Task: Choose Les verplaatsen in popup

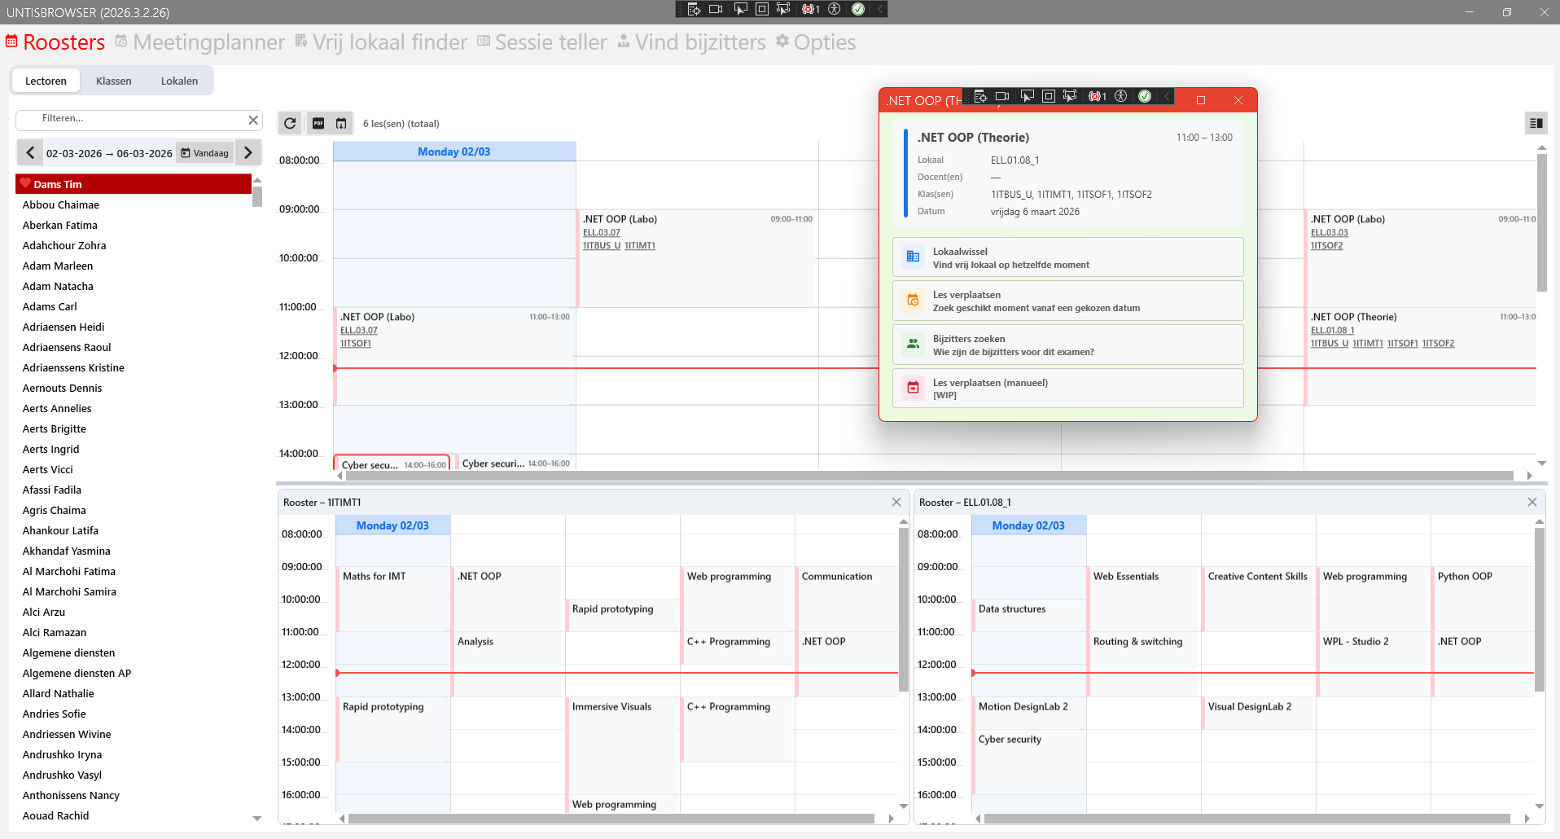Action: [x=1068, y=301]
